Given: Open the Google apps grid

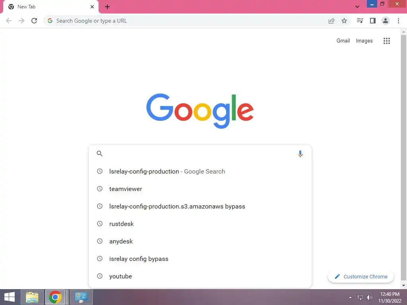Looking at the screenshot, I should tap(387, 41).
